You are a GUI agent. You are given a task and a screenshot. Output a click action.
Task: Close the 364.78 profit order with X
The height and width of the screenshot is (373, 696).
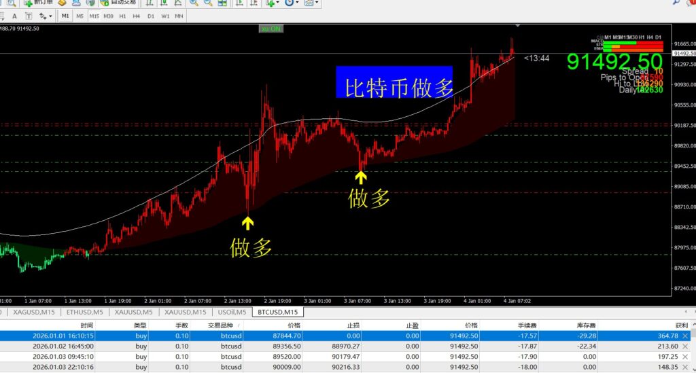tap(684, 336)
